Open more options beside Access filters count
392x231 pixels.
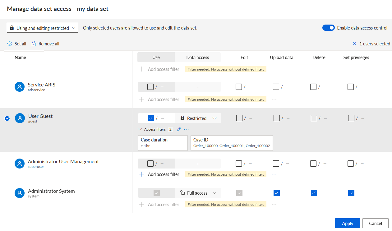point(186,129)
